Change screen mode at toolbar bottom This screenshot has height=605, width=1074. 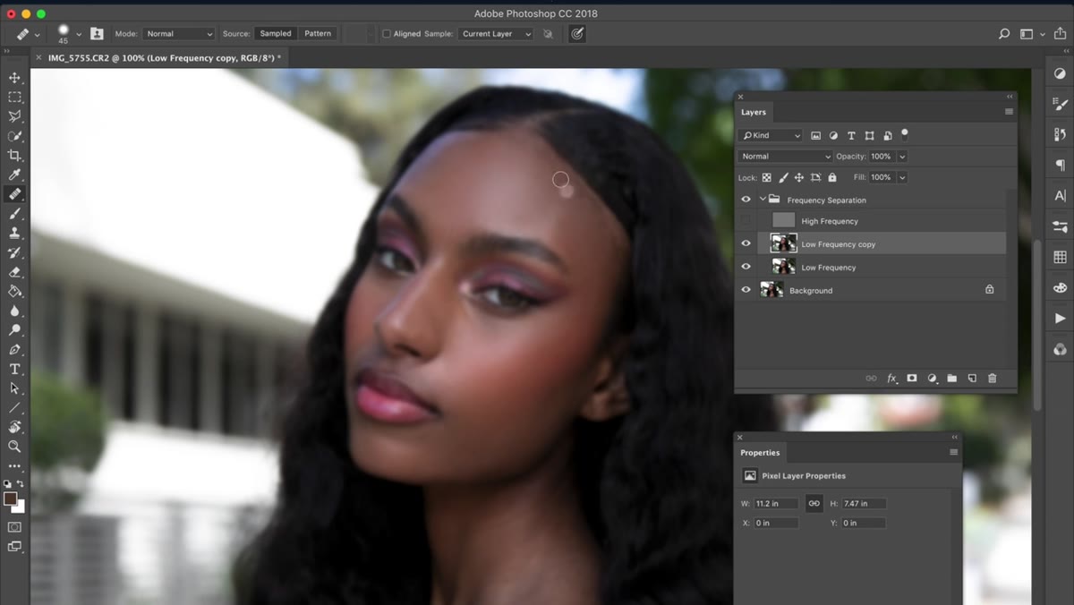click(14, 547)
